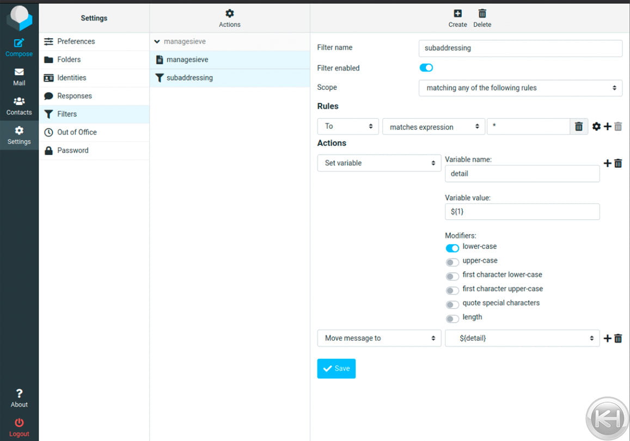Image resolution: width=630 pixels, height=441 pixels.
Task: Turn off the lower-case modifier
Action: coord(452,248)
